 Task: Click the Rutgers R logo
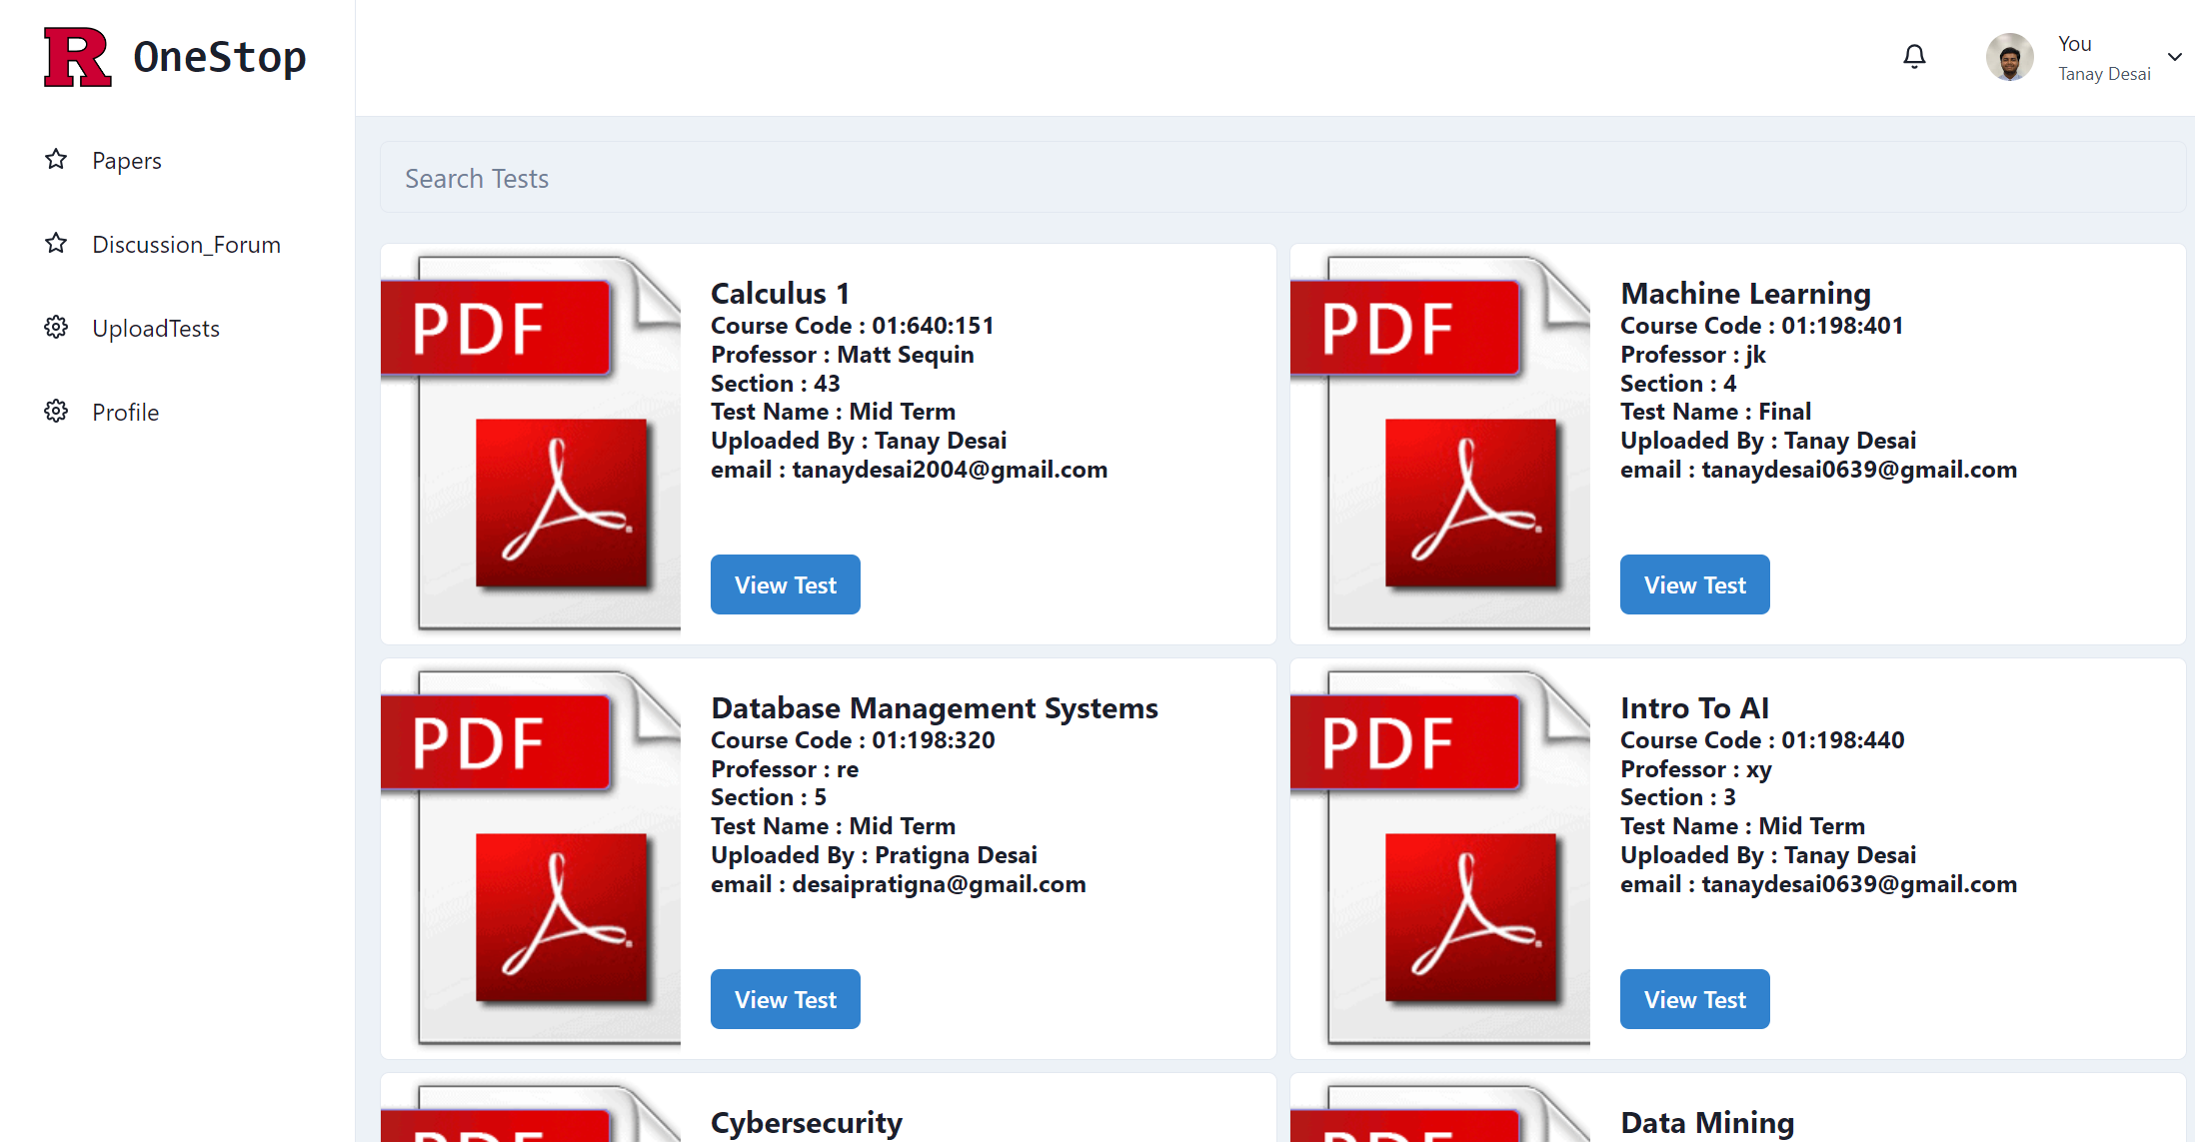77,58
